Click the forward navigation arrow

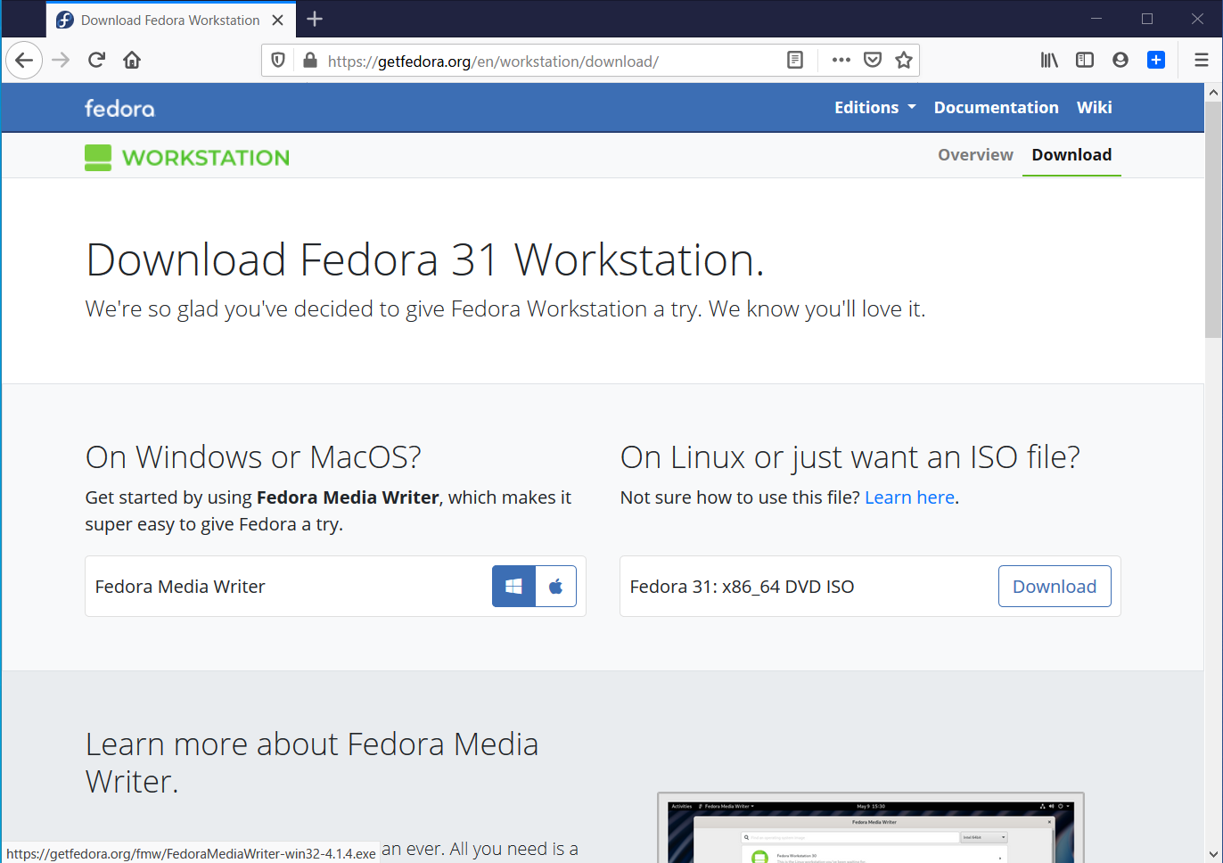tap(61, 61)
